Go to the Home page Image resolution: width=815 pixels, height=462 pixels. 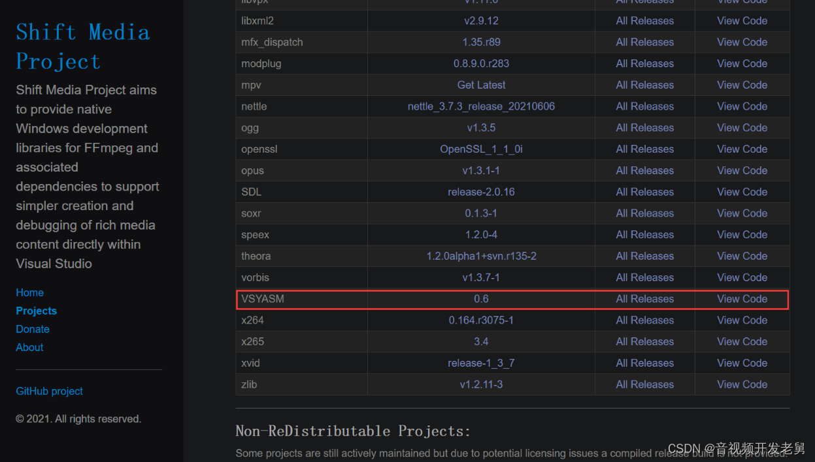click(x=30, y=292)
